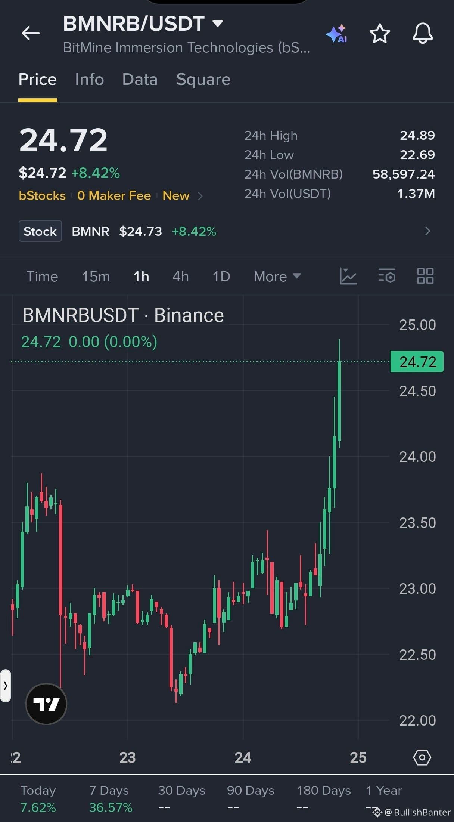The width and height of the screenshot is (454, 822).
Task: Tap the 24h Vol(BMNRB) value 58,597.24
Action: point(404,174)
